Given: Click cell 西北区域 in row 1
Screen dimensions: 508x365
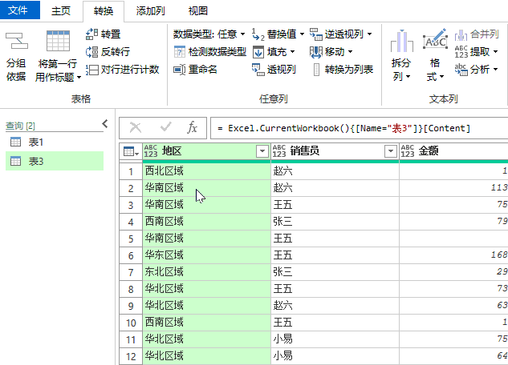Looking at the screenshot, I should tap(206, 170).
